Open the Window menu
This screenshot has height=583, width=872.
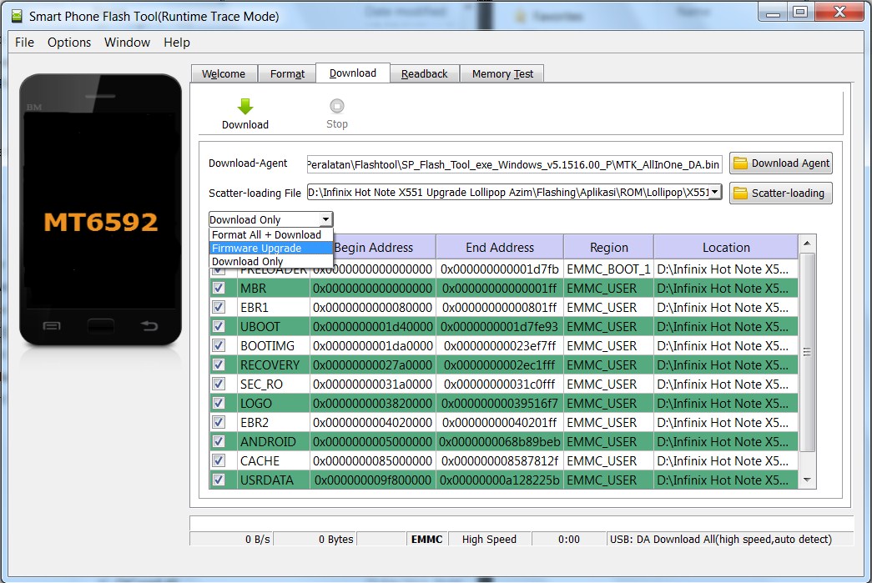(127, 43)
